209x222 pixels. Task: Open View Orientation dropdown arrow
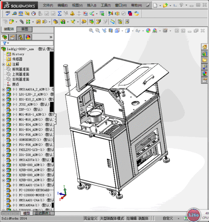(122, 31)
